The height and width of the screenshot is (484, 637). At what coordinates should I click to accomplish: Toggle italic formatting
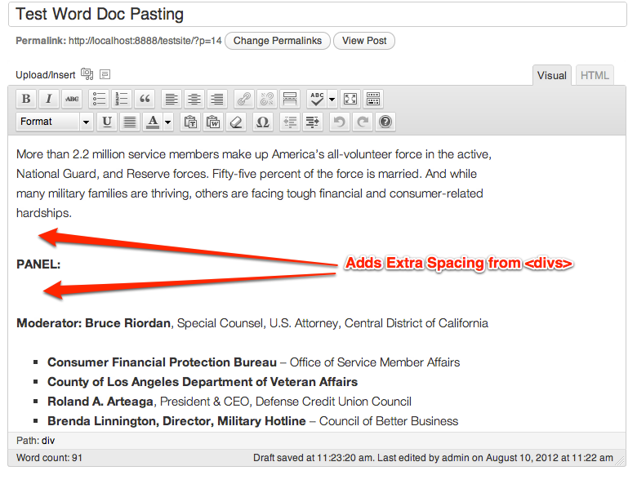pos(49,99)
